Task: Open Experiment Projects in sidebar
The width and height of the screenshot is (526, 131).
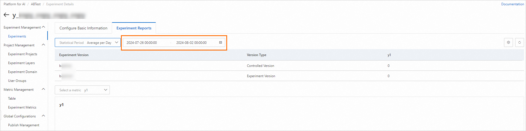Action: [23, 54]
